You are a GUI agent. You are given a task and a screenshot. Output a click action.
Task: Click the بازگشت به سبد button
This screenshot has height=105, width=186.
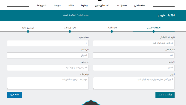coord(165,95)
